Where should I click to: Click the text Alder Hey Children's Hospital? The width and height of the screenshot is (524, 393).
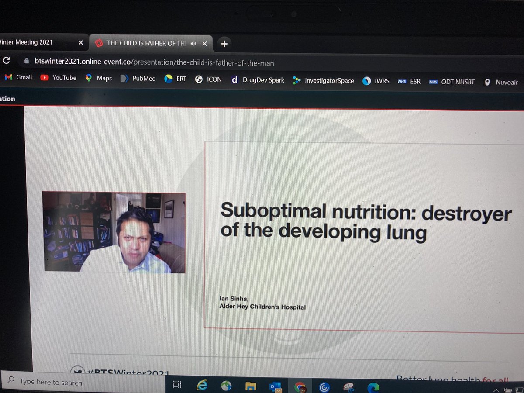(263, 307)
